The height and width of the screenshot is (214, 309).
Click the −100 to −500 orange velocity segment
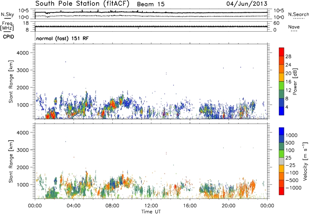coord(282,177)
